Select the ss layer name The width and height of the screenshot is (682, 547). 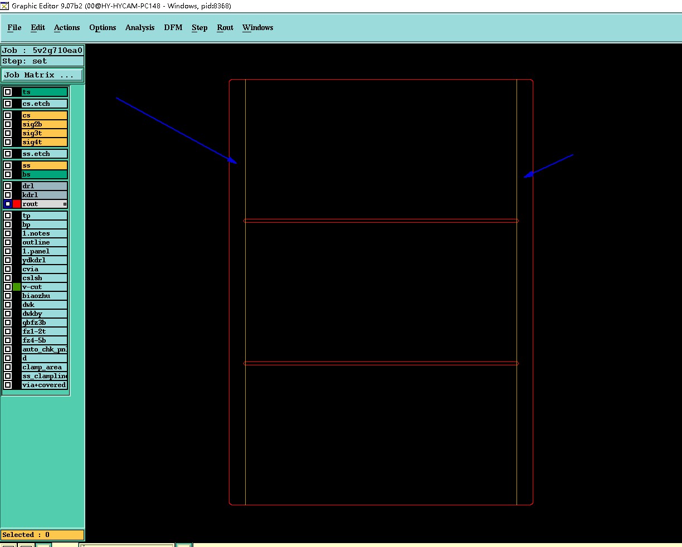point(45,165)
